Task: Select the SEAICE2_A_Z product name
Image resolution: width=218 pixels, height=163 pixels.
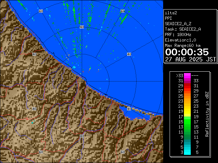Action: (x=178, y=23)
